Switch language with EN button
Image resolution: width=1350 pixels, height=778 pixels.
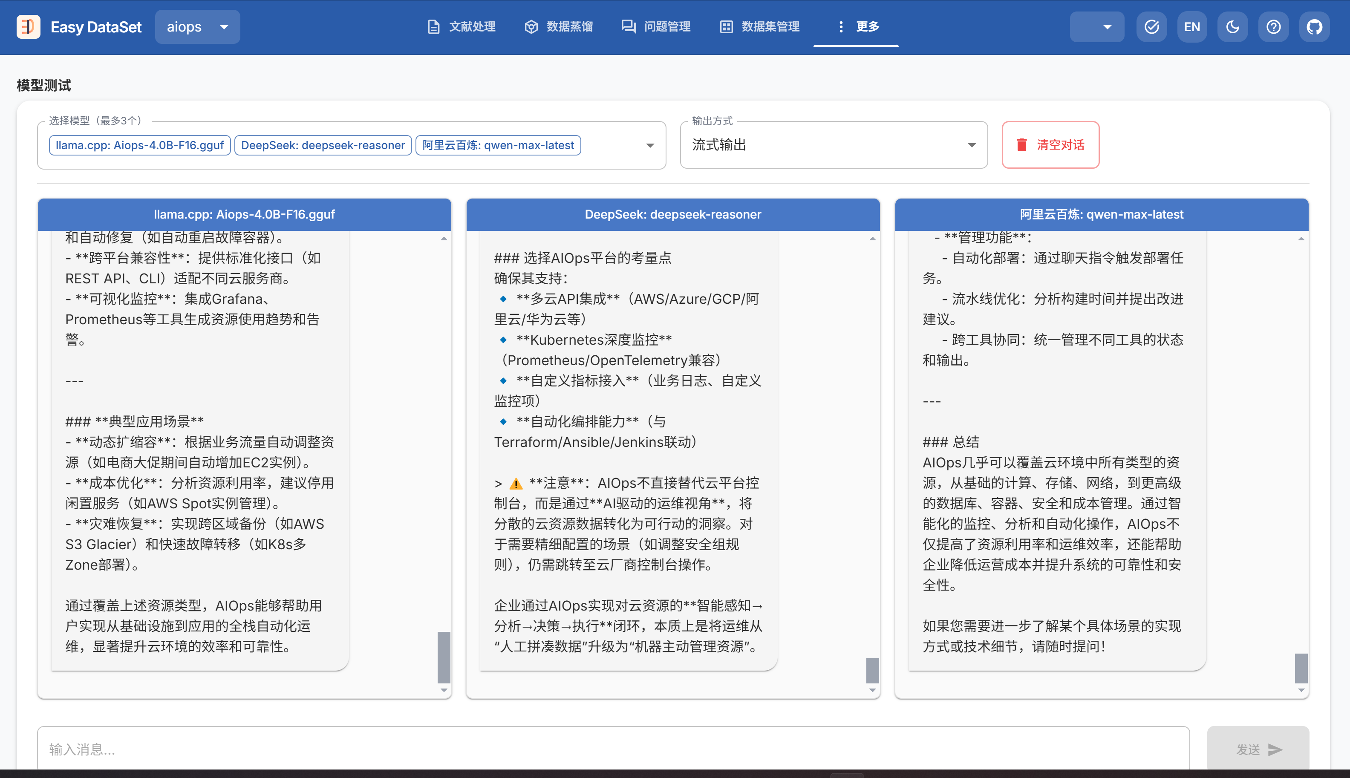pyautogui.click(x=1192, y=27)
